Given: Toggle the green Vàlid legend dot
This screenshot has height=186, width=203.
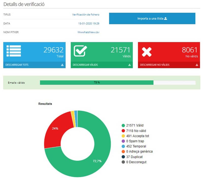Looking at the screenshot, I should point(123,125).
